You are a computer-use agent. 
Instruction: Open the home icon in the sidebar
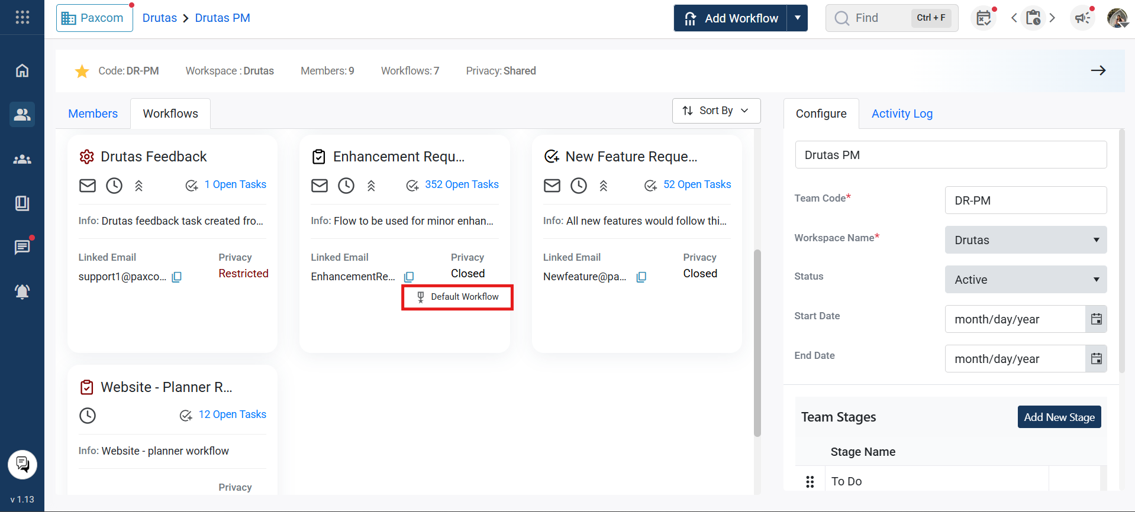tap(22, 70)
